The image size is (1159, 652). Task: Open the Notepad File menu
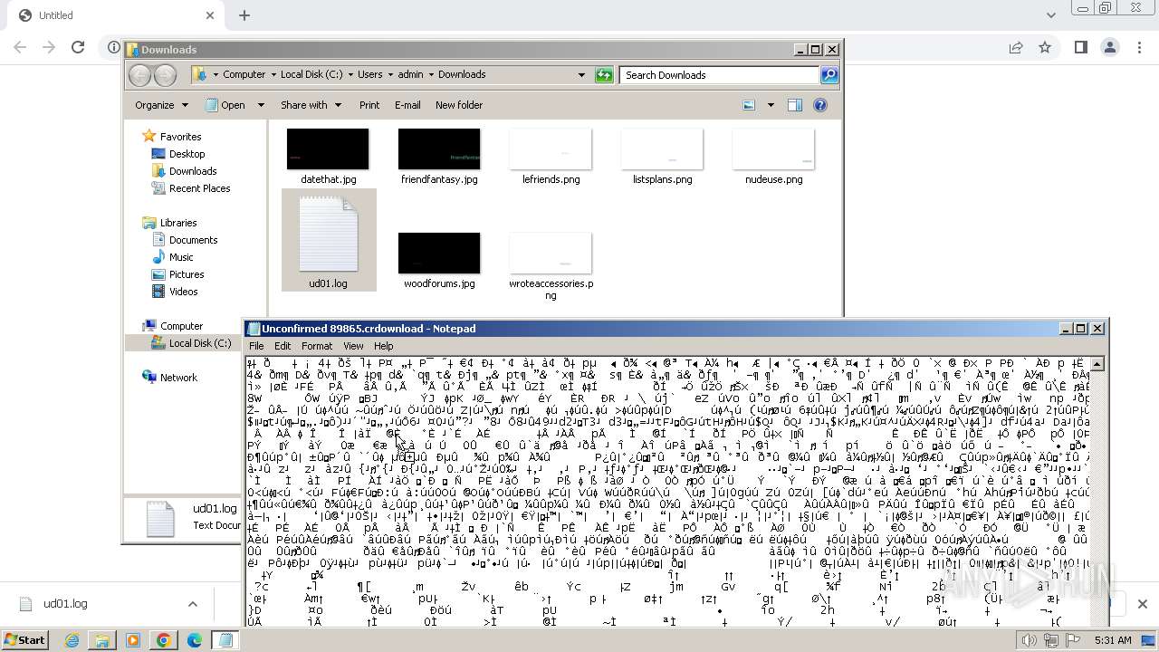click(256, 346)
